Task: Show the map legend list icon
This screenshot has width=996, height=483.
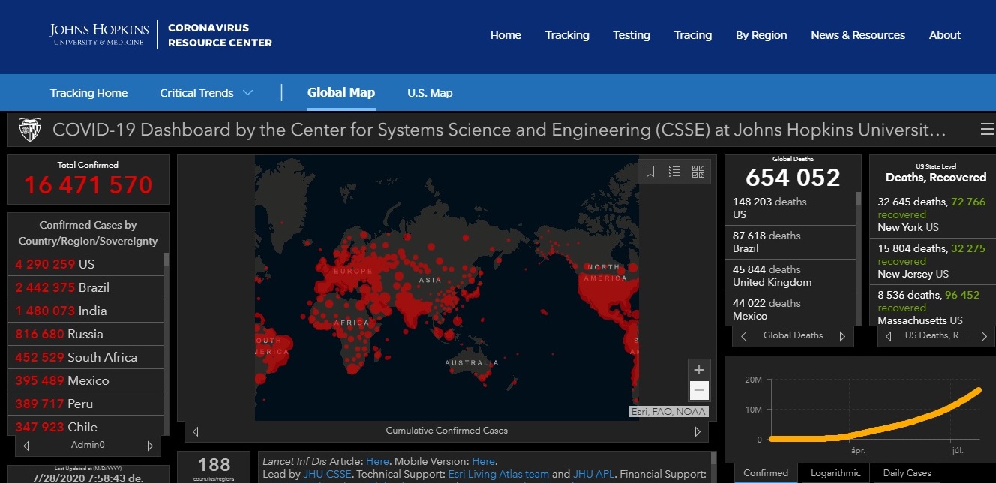Action: click(x=674, y=172)
